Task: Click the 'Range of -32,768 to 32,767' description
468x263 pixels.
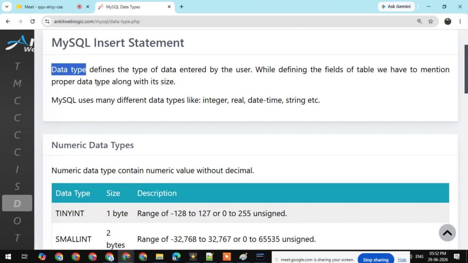Action: coord(226,239)
